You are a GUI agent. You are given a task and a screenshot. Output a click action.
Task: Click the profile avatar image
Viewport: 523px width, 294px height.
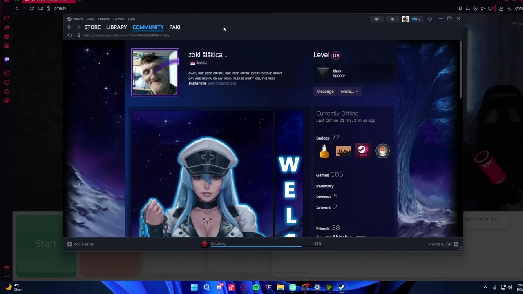coord(155,72)
